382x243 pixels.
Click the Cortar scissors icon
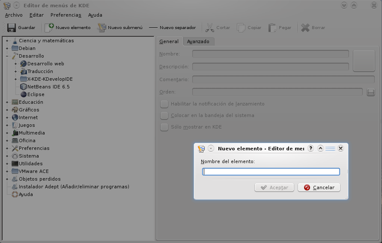[x=209, y=28]
